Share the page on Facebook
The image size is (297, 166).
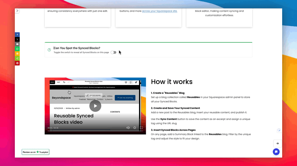click(x=17, y=35)
